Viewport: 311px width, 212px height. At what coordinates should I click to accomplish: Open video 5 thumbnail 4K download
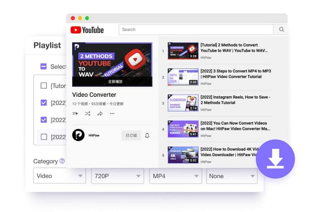pyautogui.click(x=183, y=155)
